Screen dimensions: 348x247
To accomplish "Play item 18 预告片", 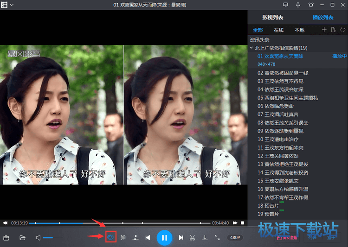I will coord(268,206).
